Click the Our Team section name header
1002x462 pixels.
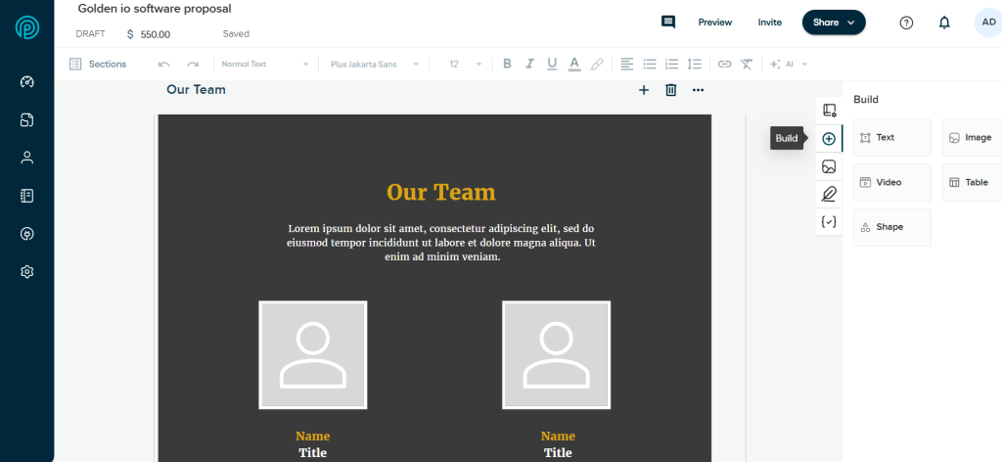coord(196,89)
